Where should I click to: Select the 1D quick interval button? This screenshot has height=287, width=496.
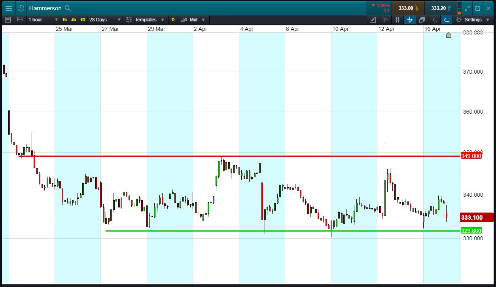point(83,19)
